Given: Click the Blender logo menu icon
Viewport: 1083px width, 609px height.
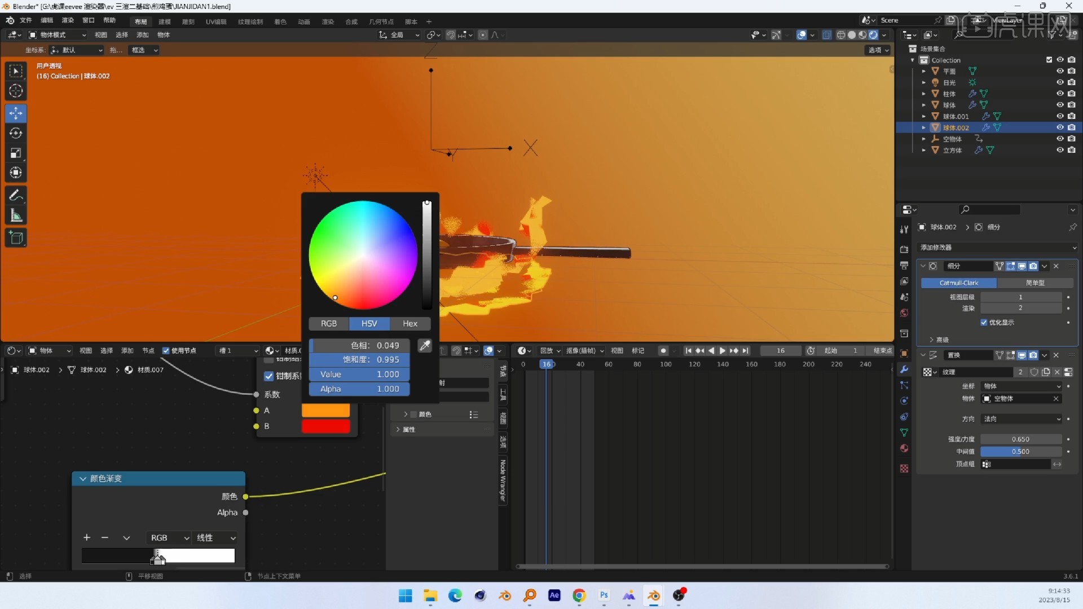Looking at the screenshot, I should tap(10, 20).
